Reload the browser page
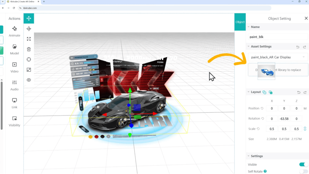Image resolution: width=309 pixels, height=174 pixels. (x=14, y=8)
